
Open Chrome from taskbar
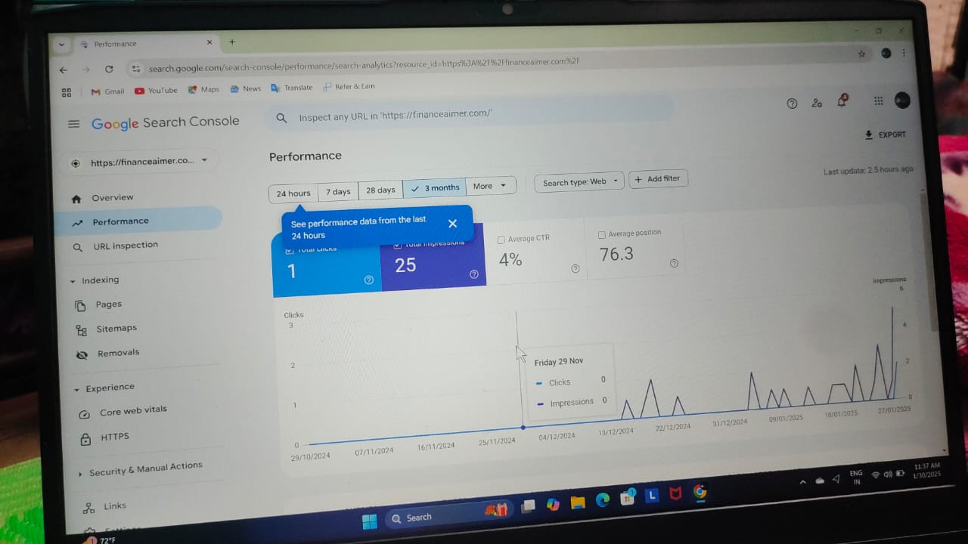coord(700,492)
